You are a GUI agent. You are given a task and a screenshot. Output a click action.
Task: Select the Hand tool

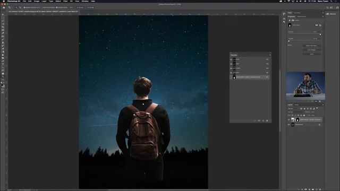tap(3, 74)
